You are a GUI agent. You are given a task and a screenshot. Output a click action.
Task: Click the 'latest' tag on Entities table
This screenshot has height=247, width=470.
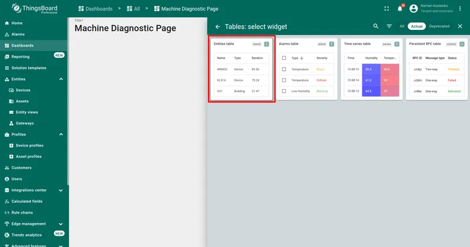[257, 44]
